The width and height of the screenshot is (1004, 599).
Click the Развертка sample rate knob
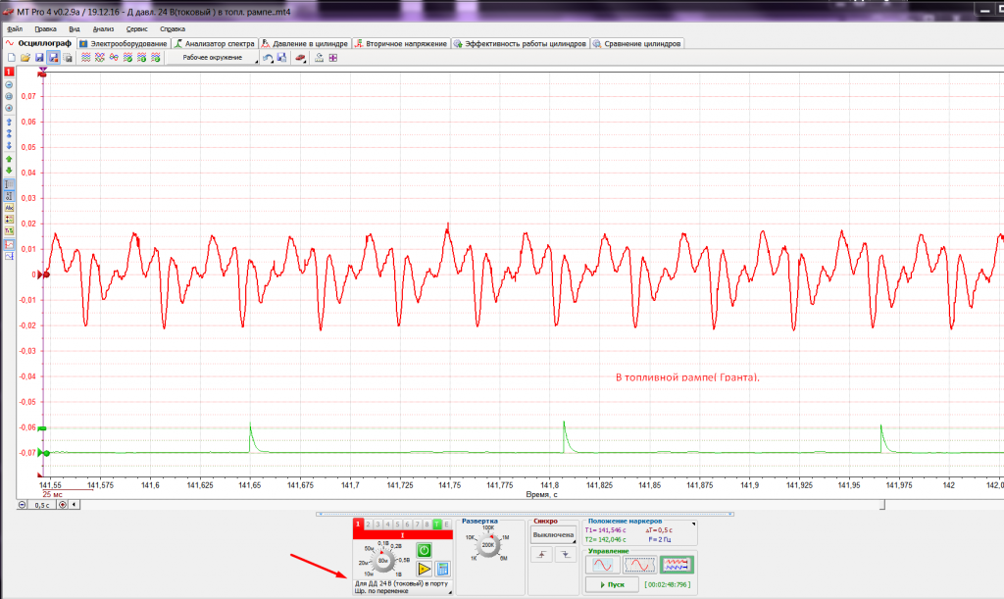(488, 545)
